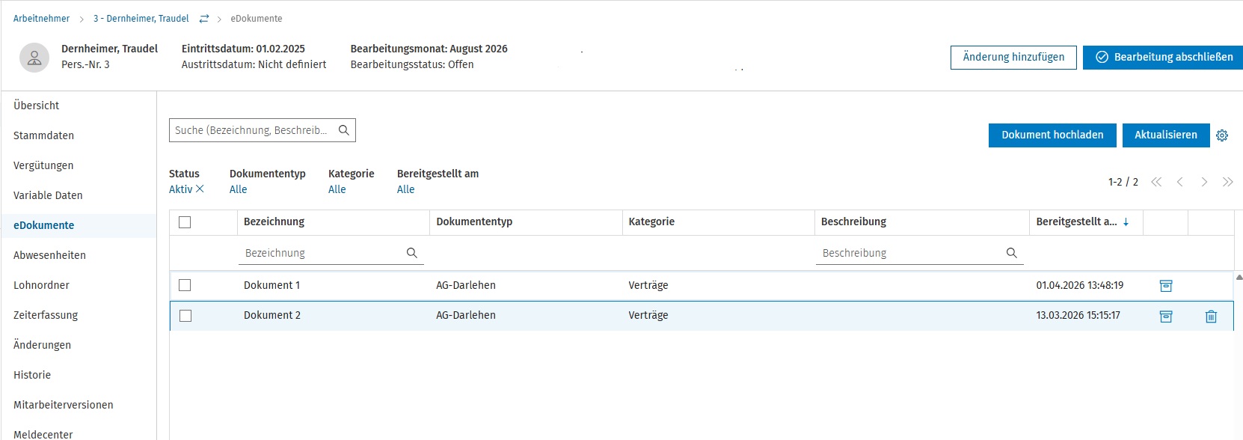
Task: Go to previous results page
Action: [1180, 182]
